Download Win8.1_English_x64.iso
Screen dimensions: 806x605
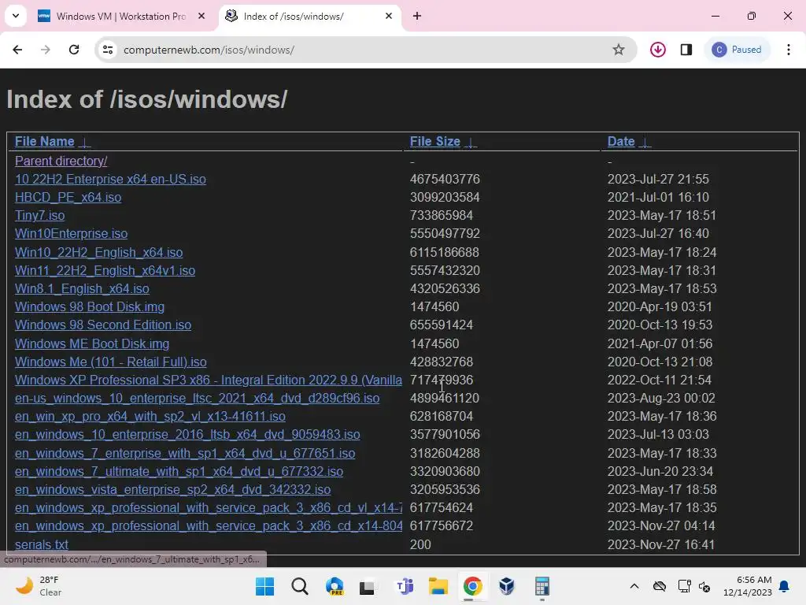82,288
